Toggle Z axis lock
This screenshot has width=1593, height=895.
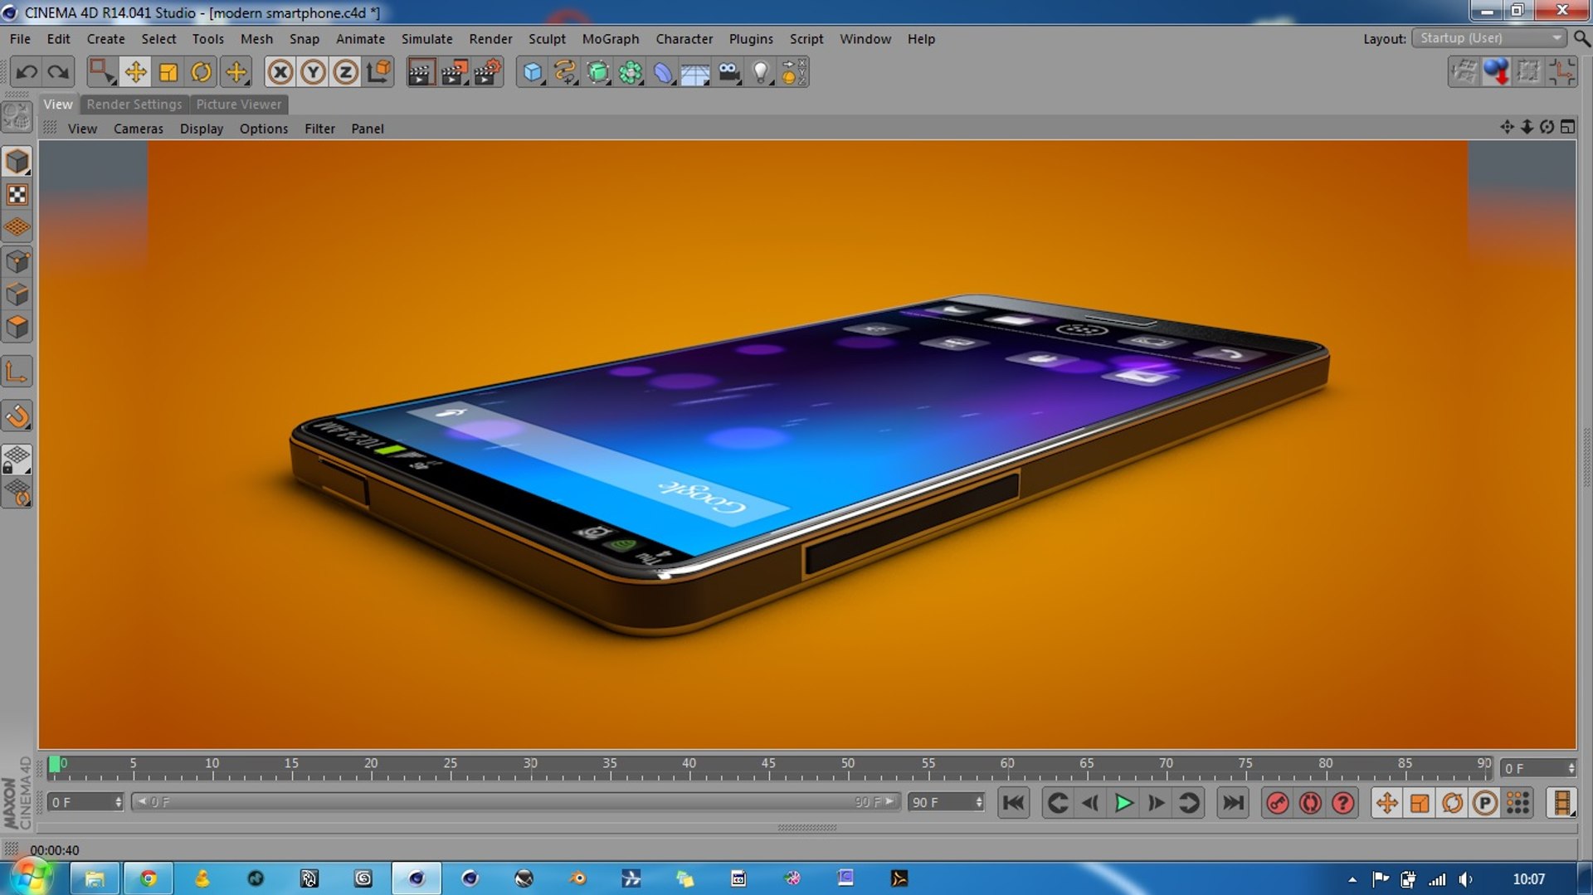[x=345, y=72]
